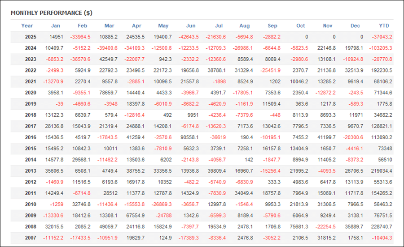Screen dimensions: 404x247
Task: Select the Jan column header
Action: [x=56, y=26]
